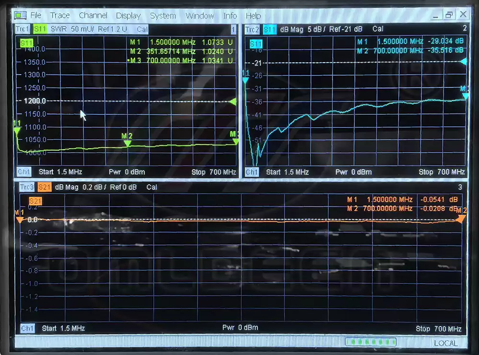The width and height of the screenshot is (479, 355).
Task: Select marker M1 triangle on S21 trace
Action: point(20,220)
